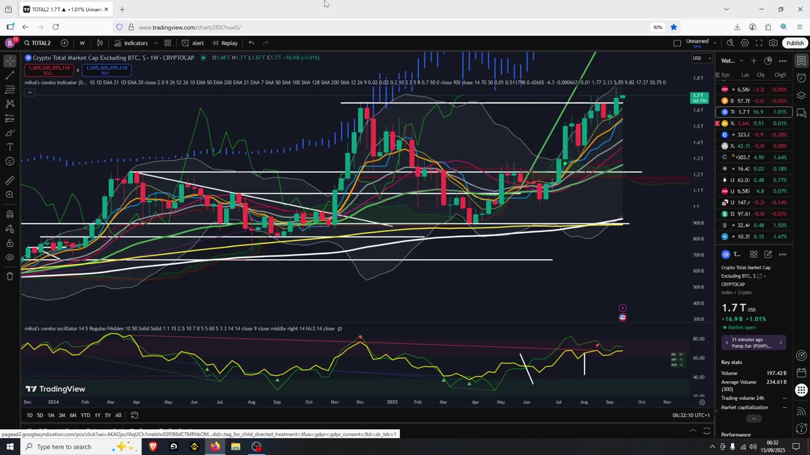The width and height of the screenshot is (810, 455).
Task: Open symbol details grid icon
Action: coord(754,254)
